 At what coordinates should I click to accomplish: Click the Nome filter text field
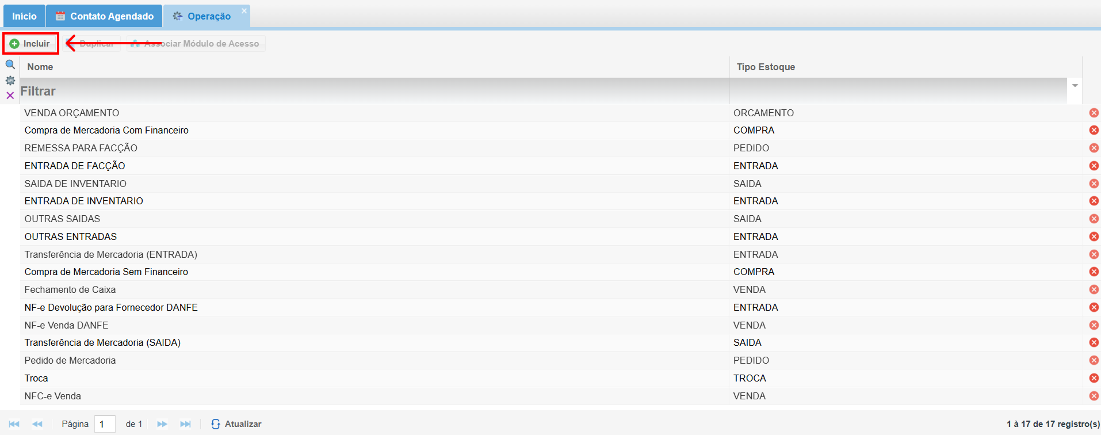374,91
